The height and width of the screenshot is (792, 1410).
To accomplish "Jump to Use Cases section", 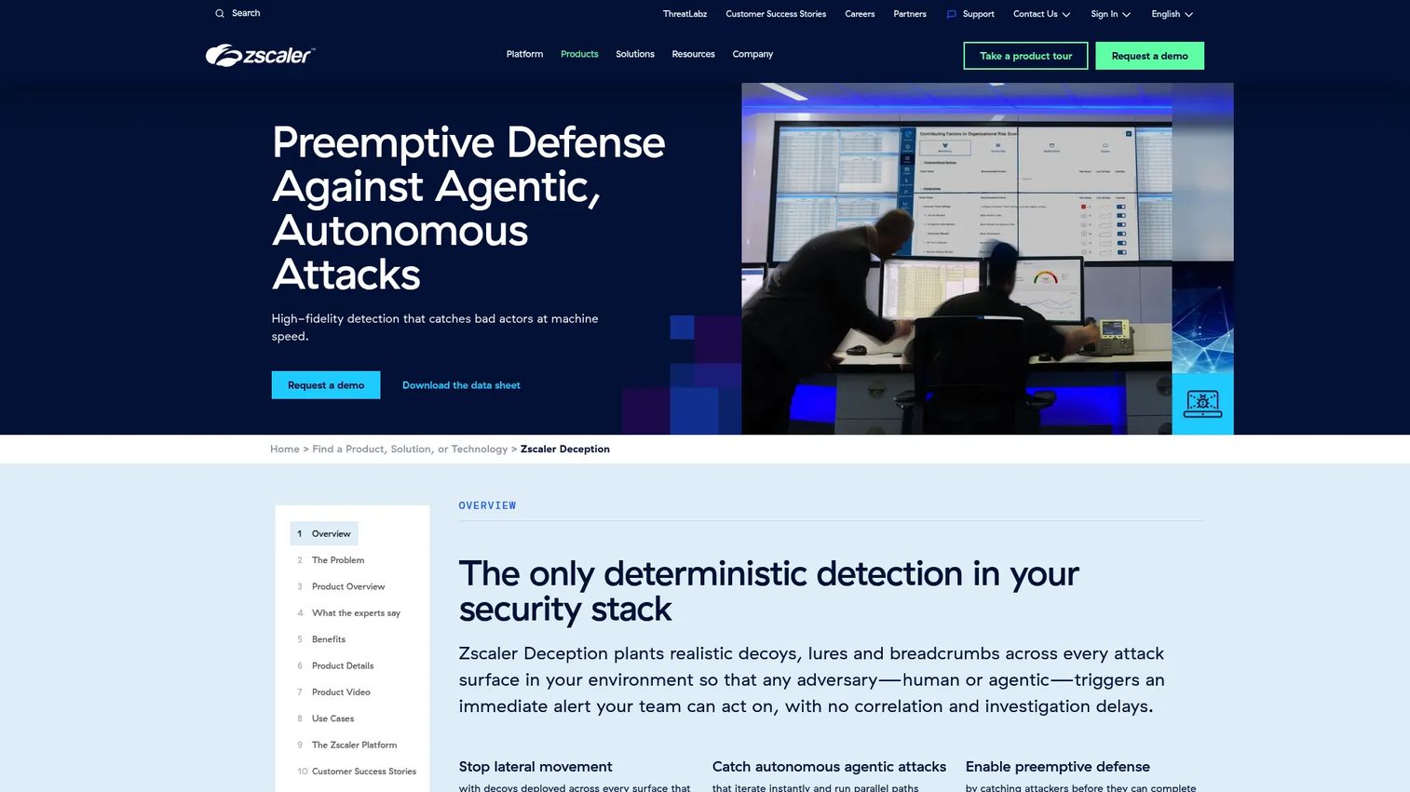I will point(332,718).
